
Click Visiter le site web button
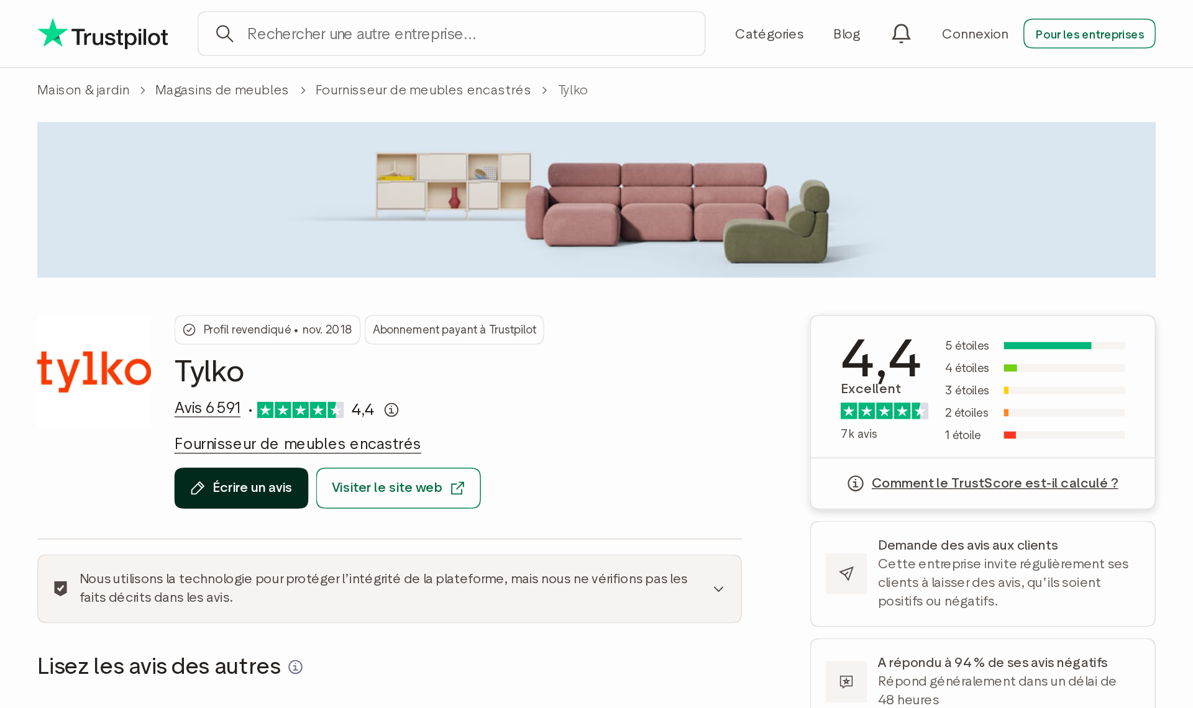pos(398,488)
